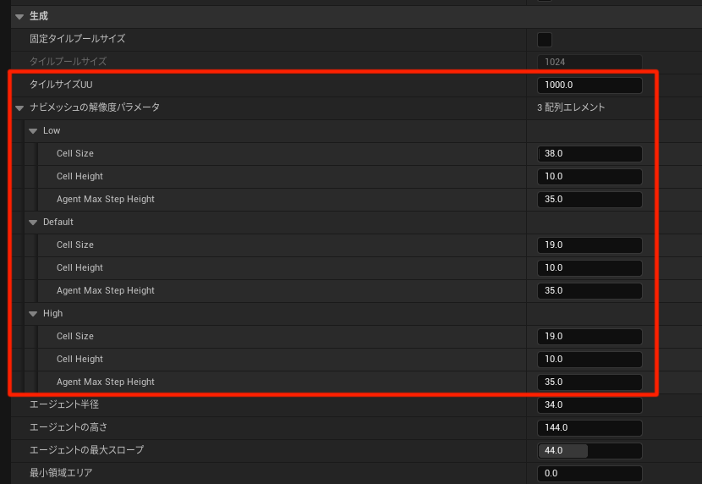Edit the Low Cell Size value 38.0

click(x=589, y=153)
